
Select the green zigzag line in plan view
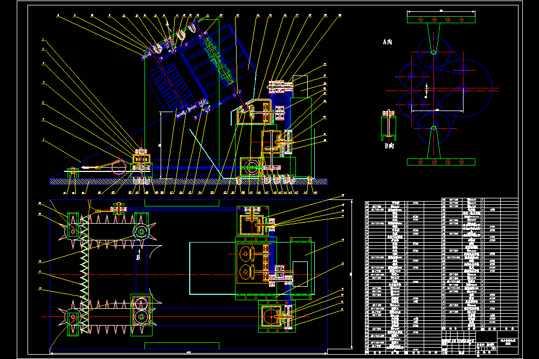click(x=84, y=274)
